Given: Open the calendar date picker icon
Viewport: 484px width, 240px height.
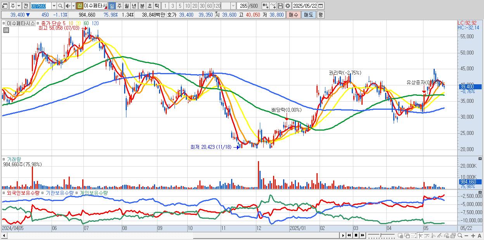Looking at the screenshot, I should coord(320,6).
